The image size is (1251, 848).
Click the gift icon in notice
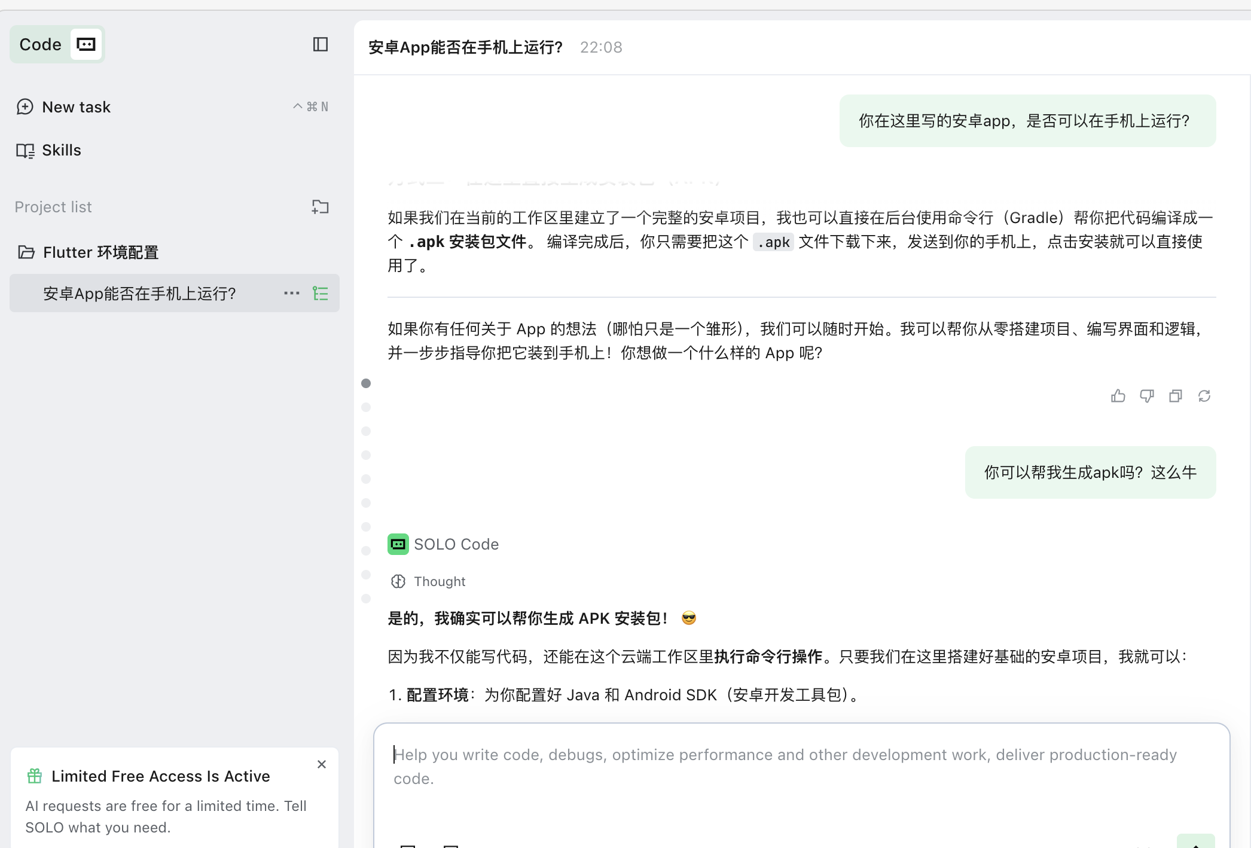tap(35, 776)
